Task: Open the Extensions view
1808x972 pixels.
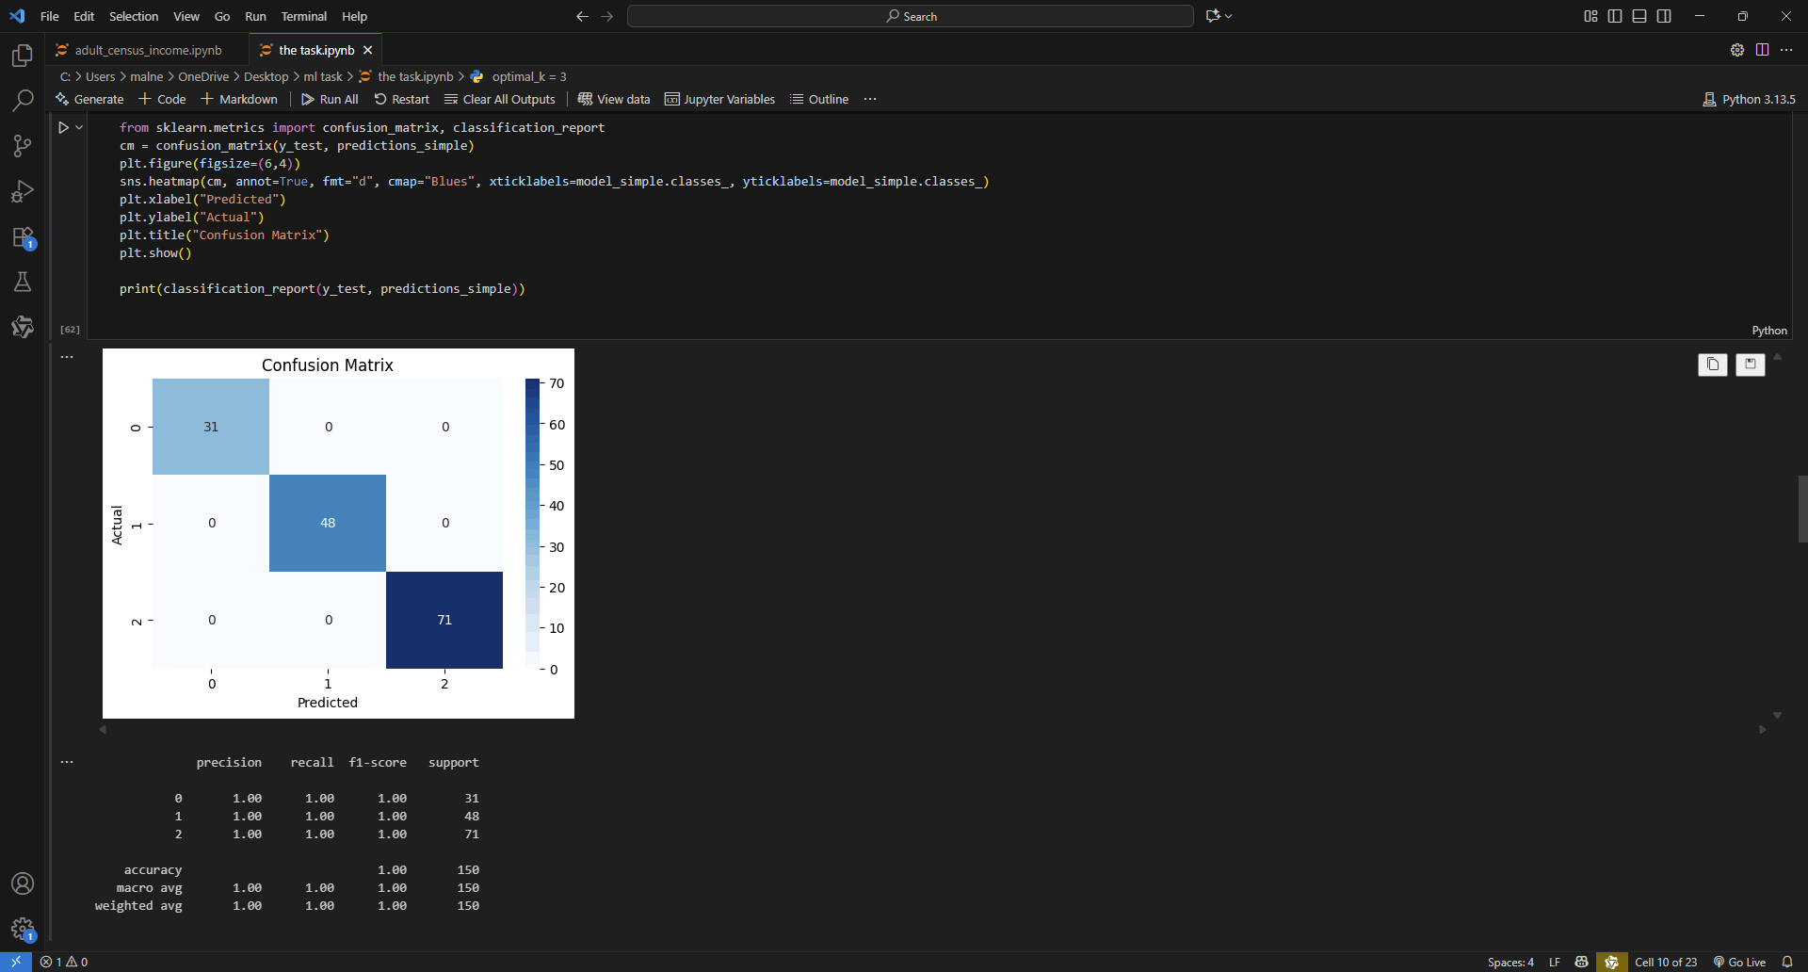Action: coord(23,237)
